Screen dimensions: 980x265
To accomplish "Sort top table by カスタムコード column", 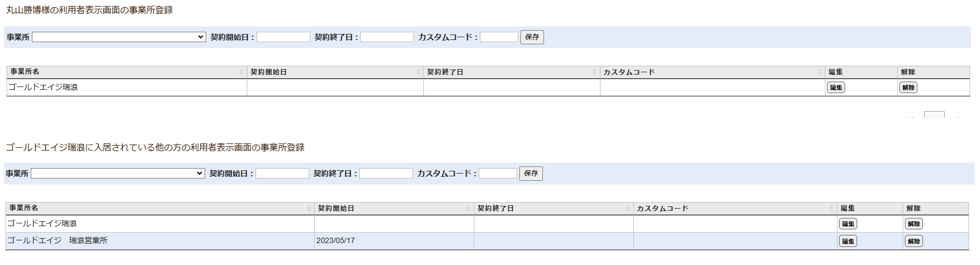I will tap(712, 72).
